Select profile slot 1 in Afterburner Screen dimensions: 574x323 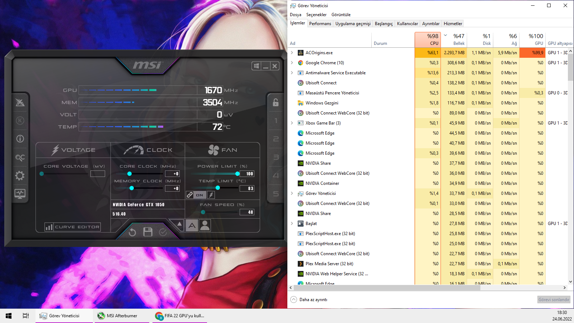click(x=276, y=121)
